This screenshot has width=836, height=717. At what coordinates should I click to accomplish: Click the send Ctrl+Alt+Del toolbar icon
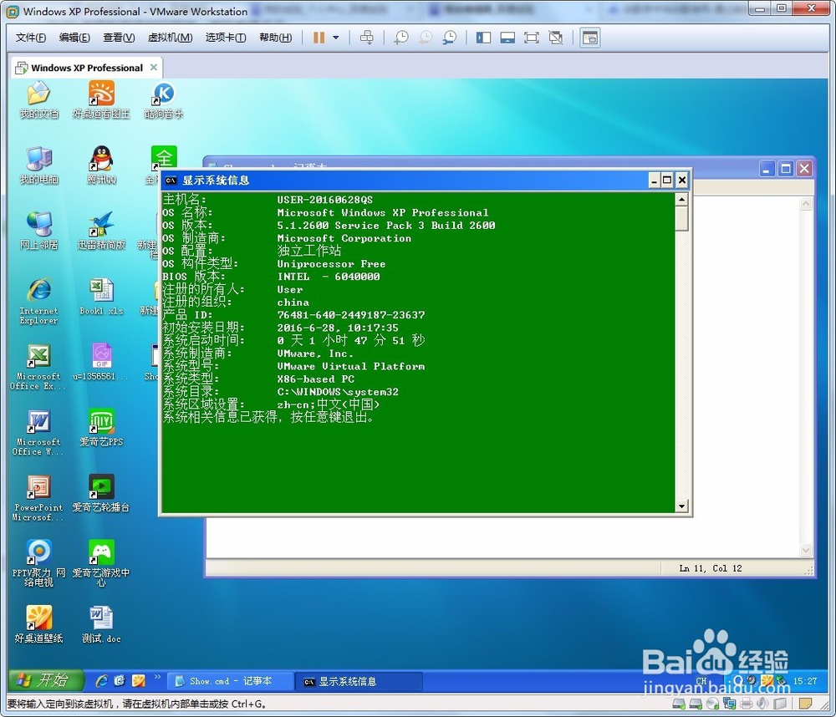pos(367,38)
